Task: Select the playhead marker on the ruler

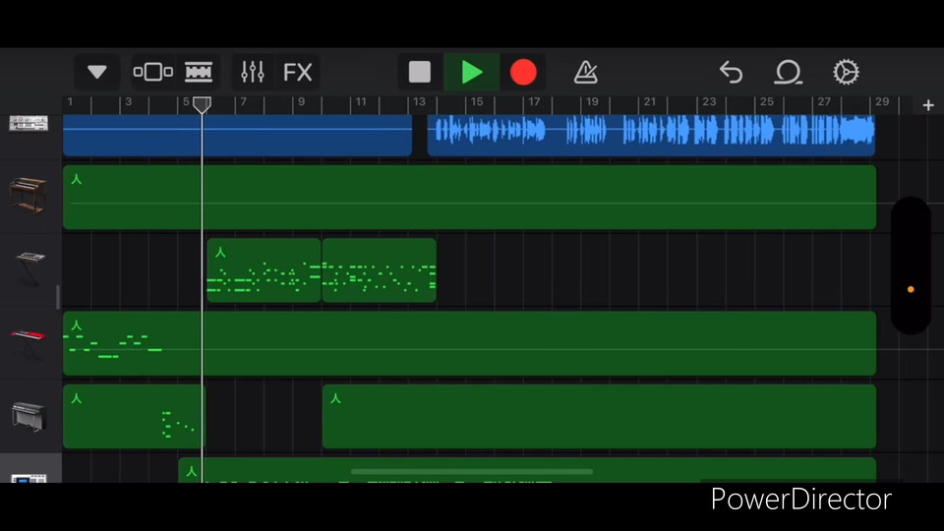Action: click(x=202, y=105)
